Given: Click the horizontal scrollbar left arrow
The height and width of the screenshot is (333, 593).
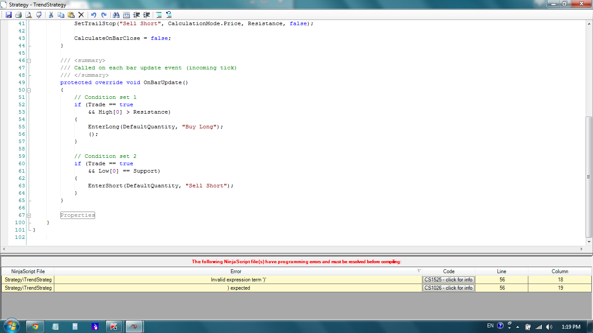Looking at the screenshot, I should point(4,249).
